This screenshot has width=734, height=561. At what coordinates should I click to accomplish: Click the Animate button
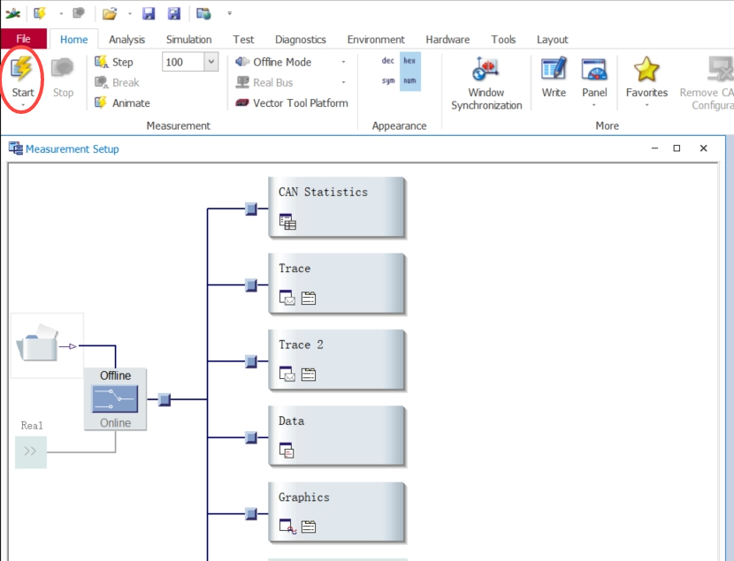tap(122, 103)
